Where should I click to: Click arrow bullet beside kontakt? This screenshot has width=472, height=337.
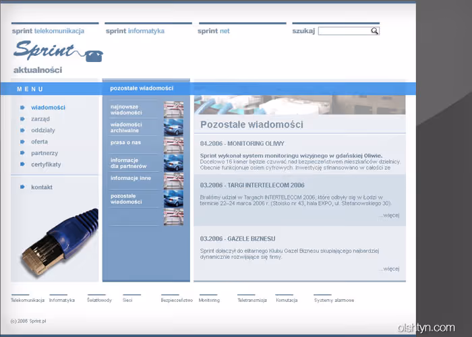click(x=22, y=187)
